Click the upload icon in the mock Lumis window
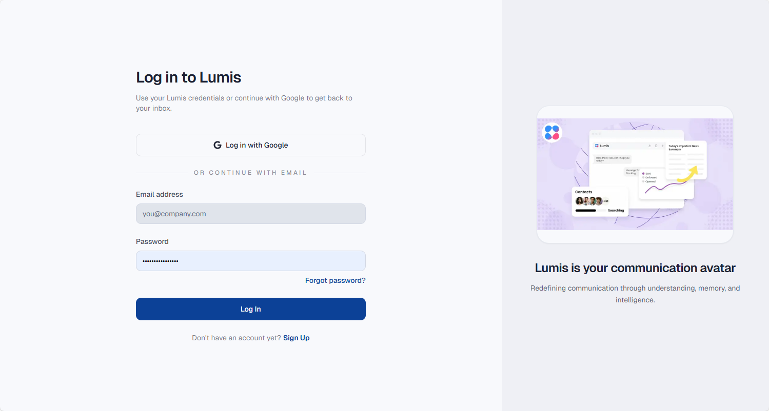 coord(649,146)
